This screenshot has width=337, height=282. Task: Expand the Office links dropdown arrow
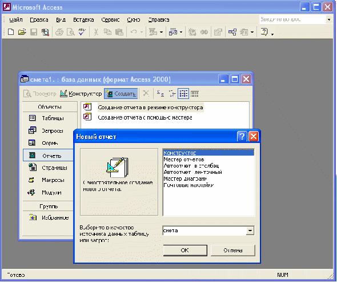[161, 32]
